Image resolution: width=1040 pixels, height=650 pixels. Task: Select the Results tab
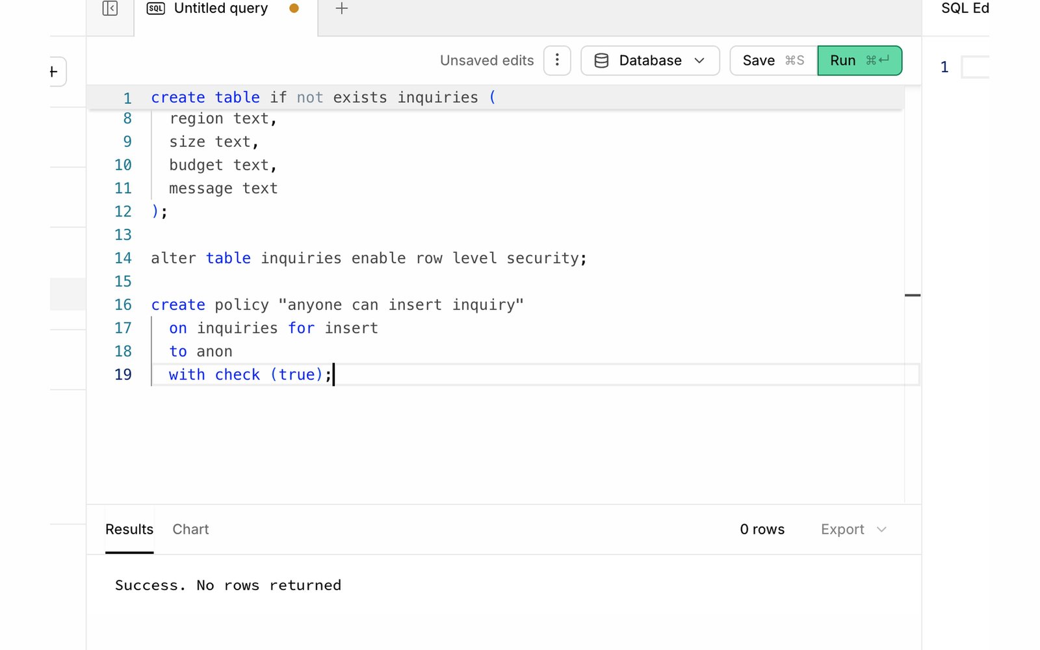coord(129,529)
